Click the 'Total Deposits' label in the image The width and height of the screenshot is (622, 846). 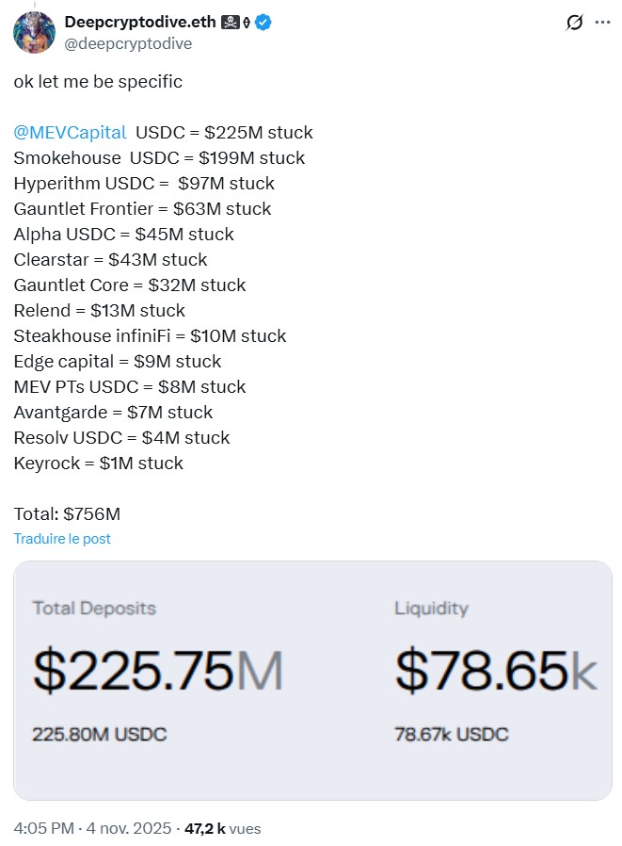pos(94,609)
